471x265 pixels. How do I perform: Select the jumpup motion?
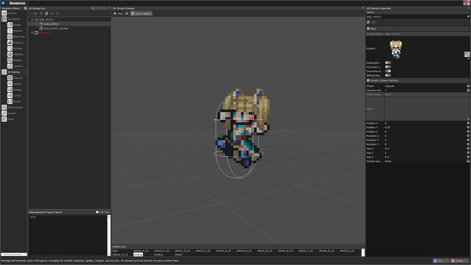click(138, 254)
